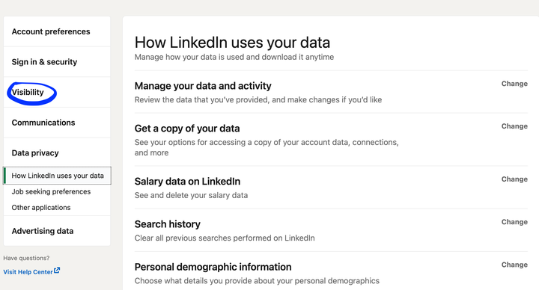Click Change next to Search history
The image size is (539, 290).
click(514, 222)
